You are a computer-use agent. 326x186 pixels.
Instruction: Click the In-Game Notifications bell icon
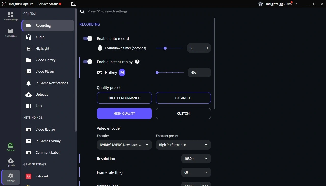(x=28, y=83)
